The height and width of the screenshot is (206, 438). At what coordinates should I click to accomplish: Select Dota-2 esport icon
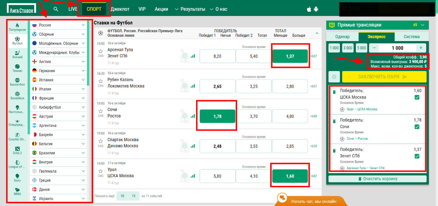pos(17,148)
